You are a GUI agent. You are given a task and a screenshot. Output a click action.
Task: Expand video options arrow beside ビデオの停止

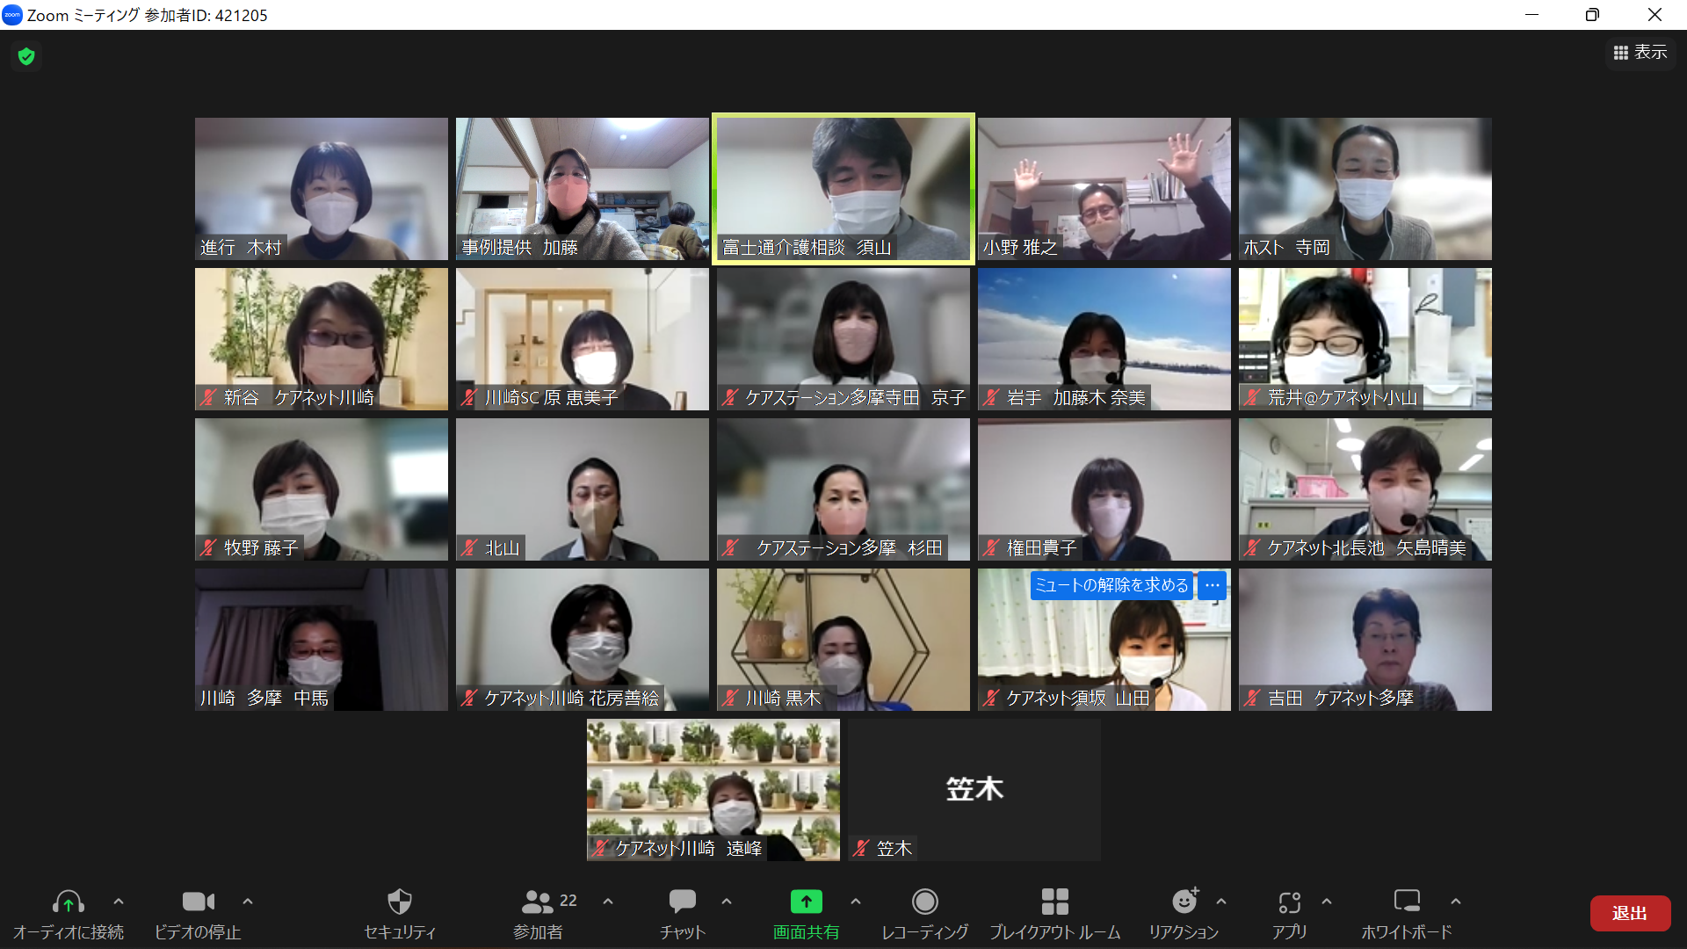[248, 902]
